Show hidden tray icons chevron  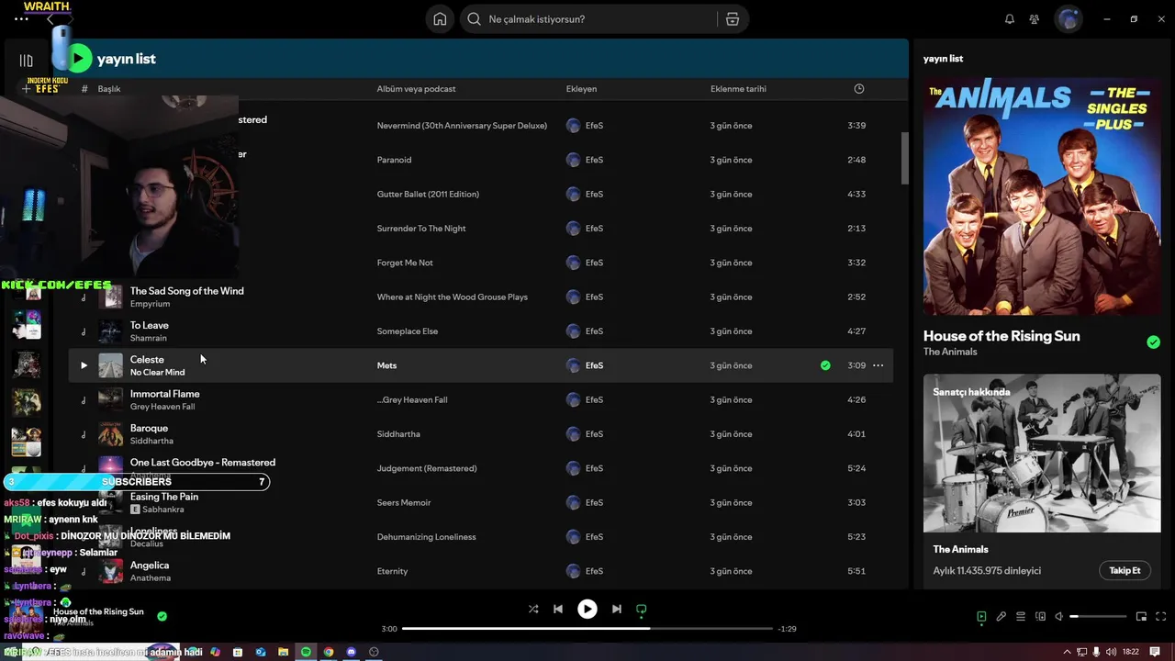point(1067,652)
